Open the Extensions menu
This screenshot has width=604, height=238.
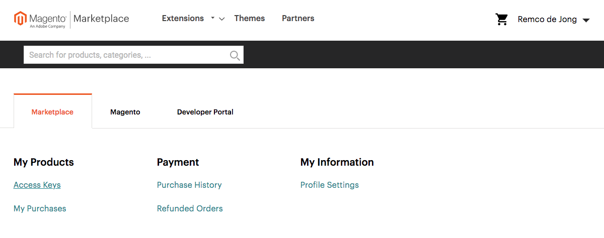click(183, 19)
